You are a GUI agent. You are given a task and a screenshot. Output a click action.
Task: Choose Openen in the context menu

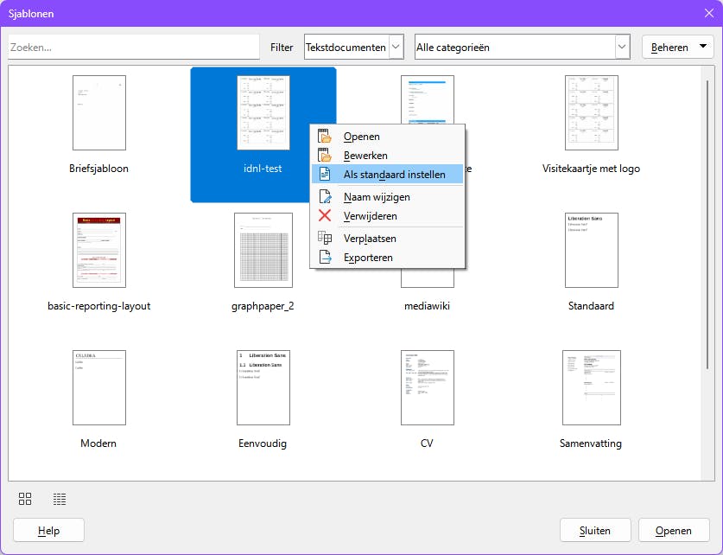(x=361, y=137)
